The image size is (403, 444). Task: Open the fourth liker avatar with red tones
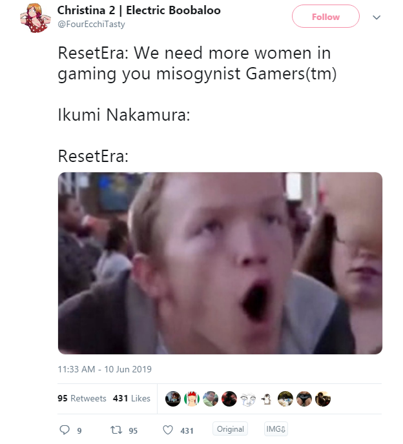[x=229, y=399]
